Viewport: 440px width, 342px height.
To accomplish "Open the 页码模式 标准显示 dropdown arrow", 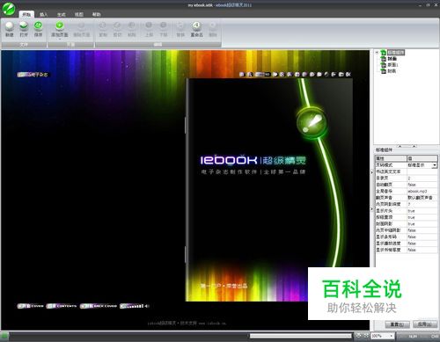I will click(x=435, y=165).
